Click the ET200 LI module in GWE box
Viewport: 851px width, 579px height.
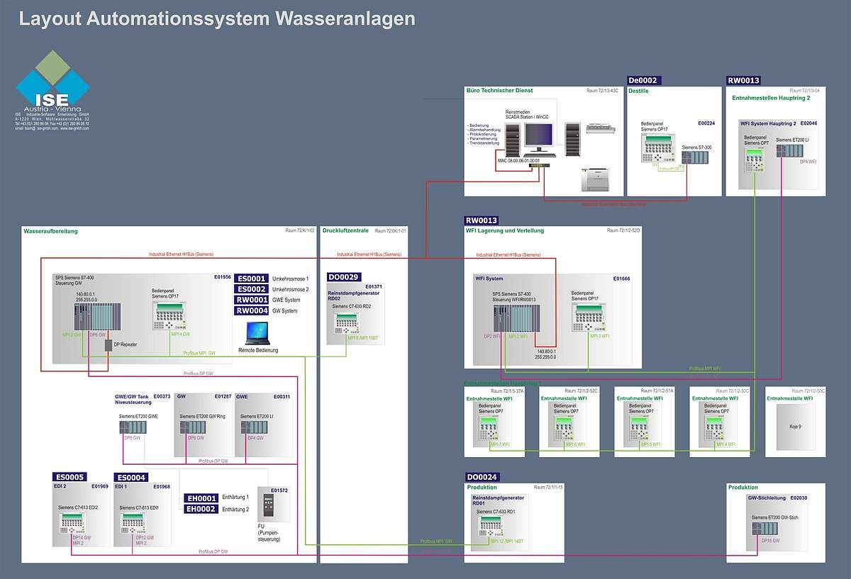coord(255,427)
